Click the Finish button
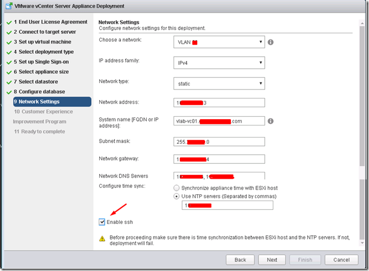Viewport: 369px width, 271px height. [x=305, y=260]
